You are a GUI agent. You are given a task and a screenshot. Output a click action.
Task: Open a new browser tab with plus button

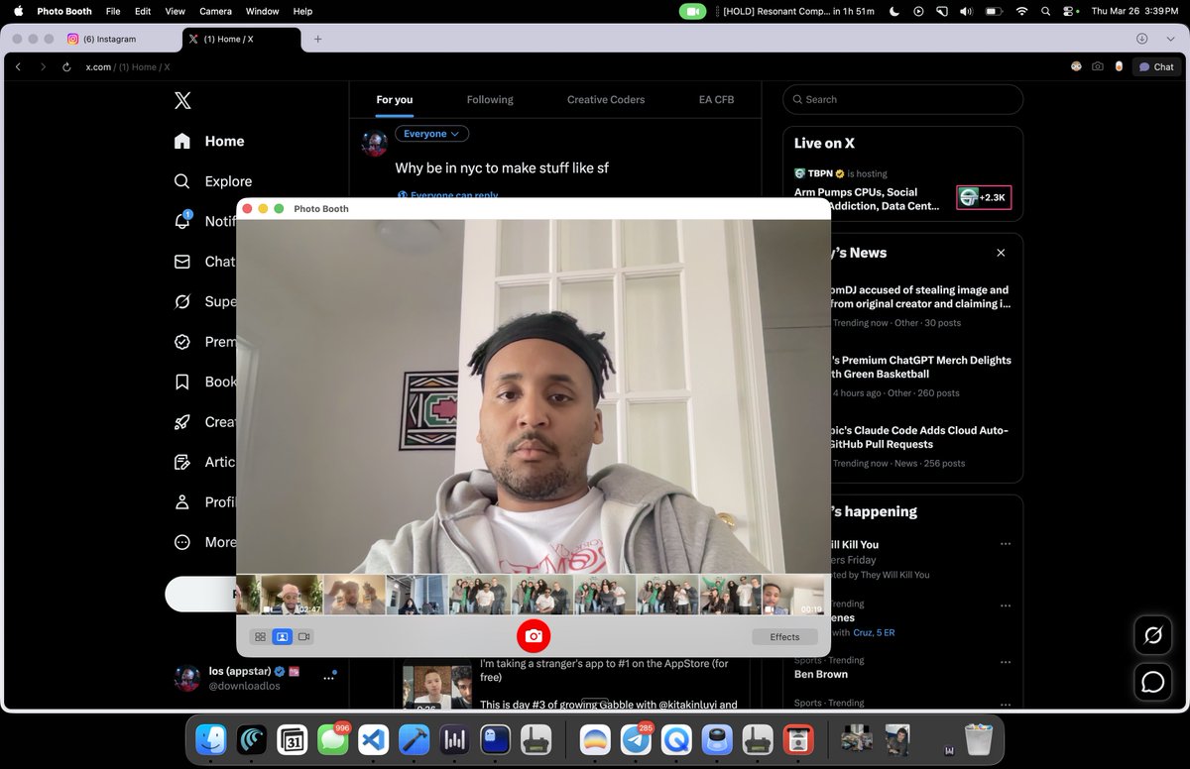pyautogui.click(x=317, y=39)
